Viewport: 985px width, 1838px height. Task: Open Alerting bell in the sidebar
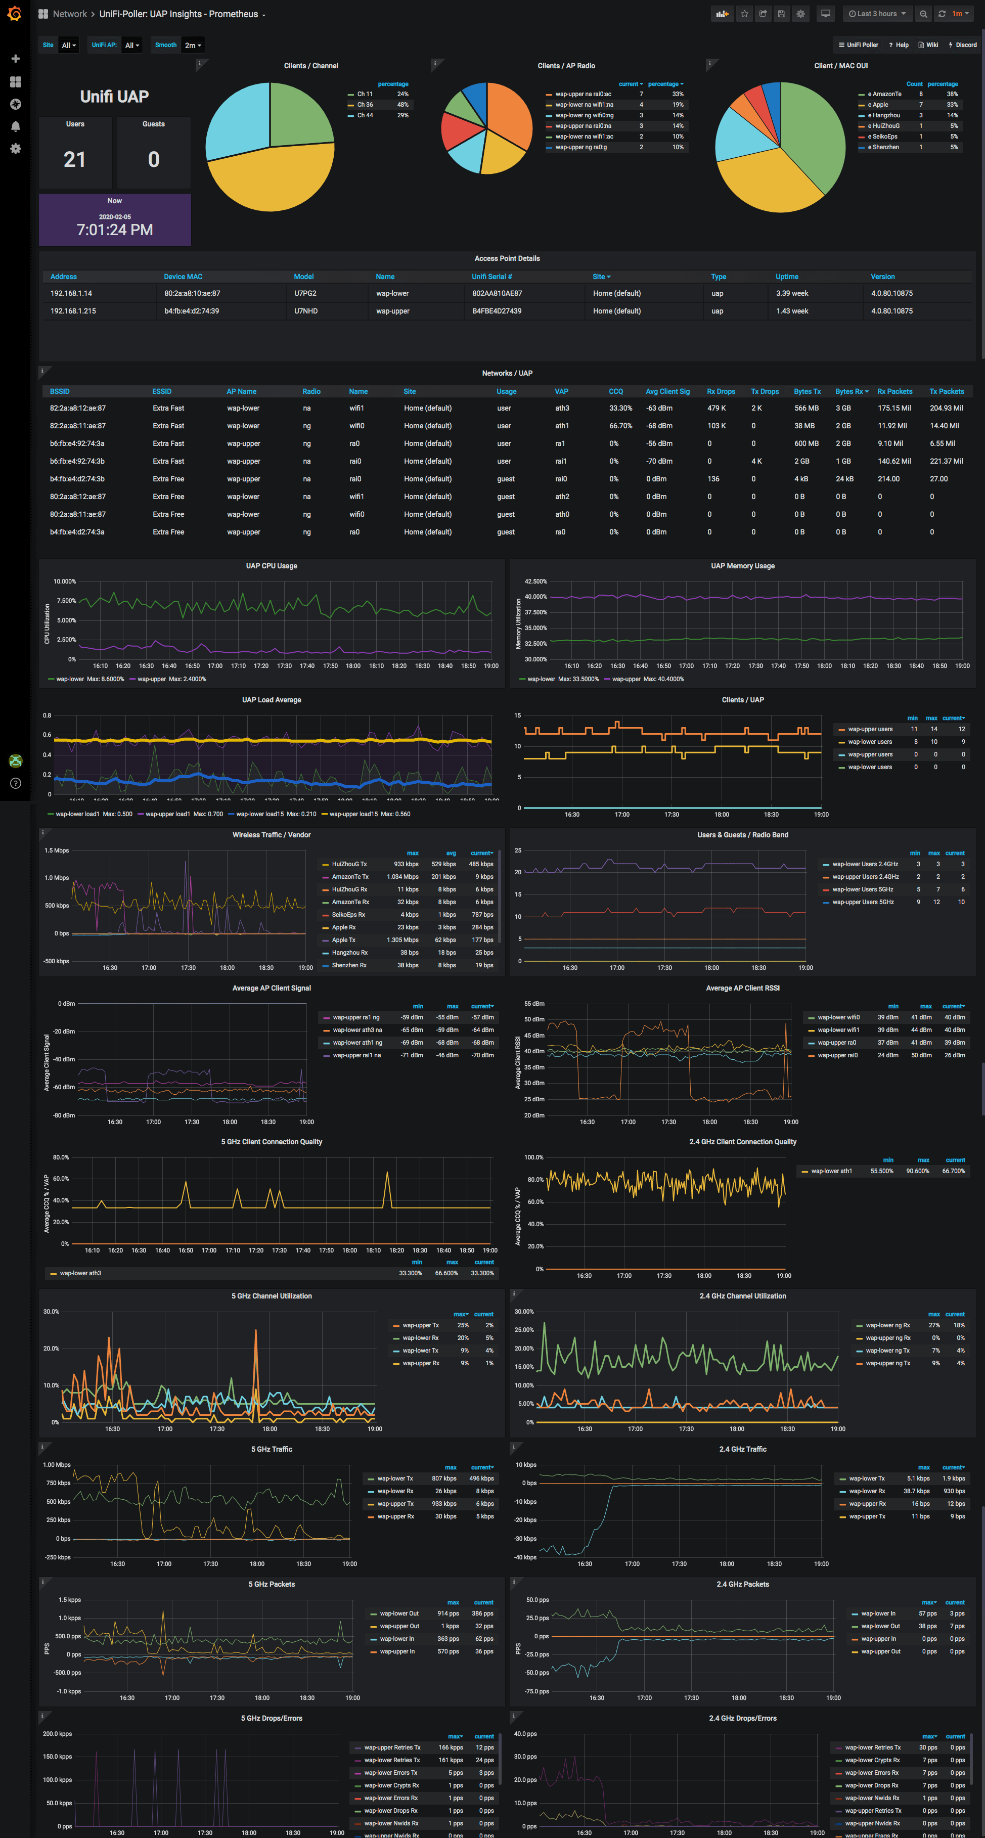(15, 126)
